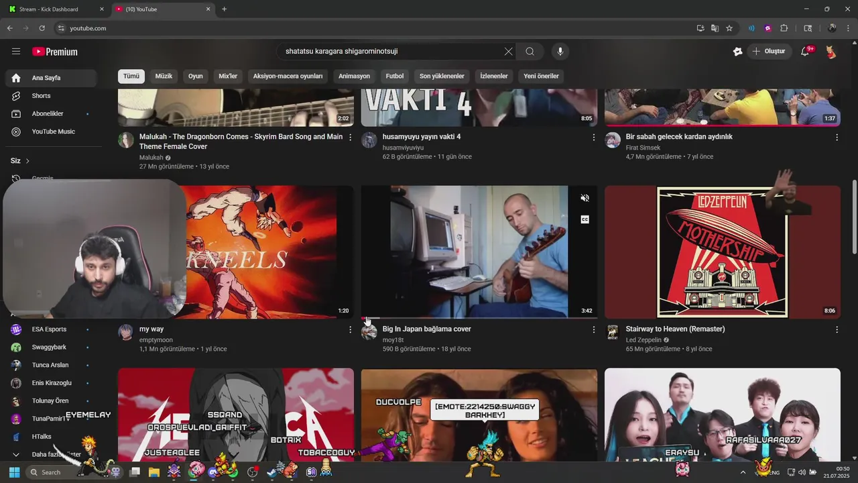Image resolution: width=858 pixels, height=483 pixels.
Task: Open Led Zeppelin channel avatar
Action: pyautogui.click(x=613, y=332)
